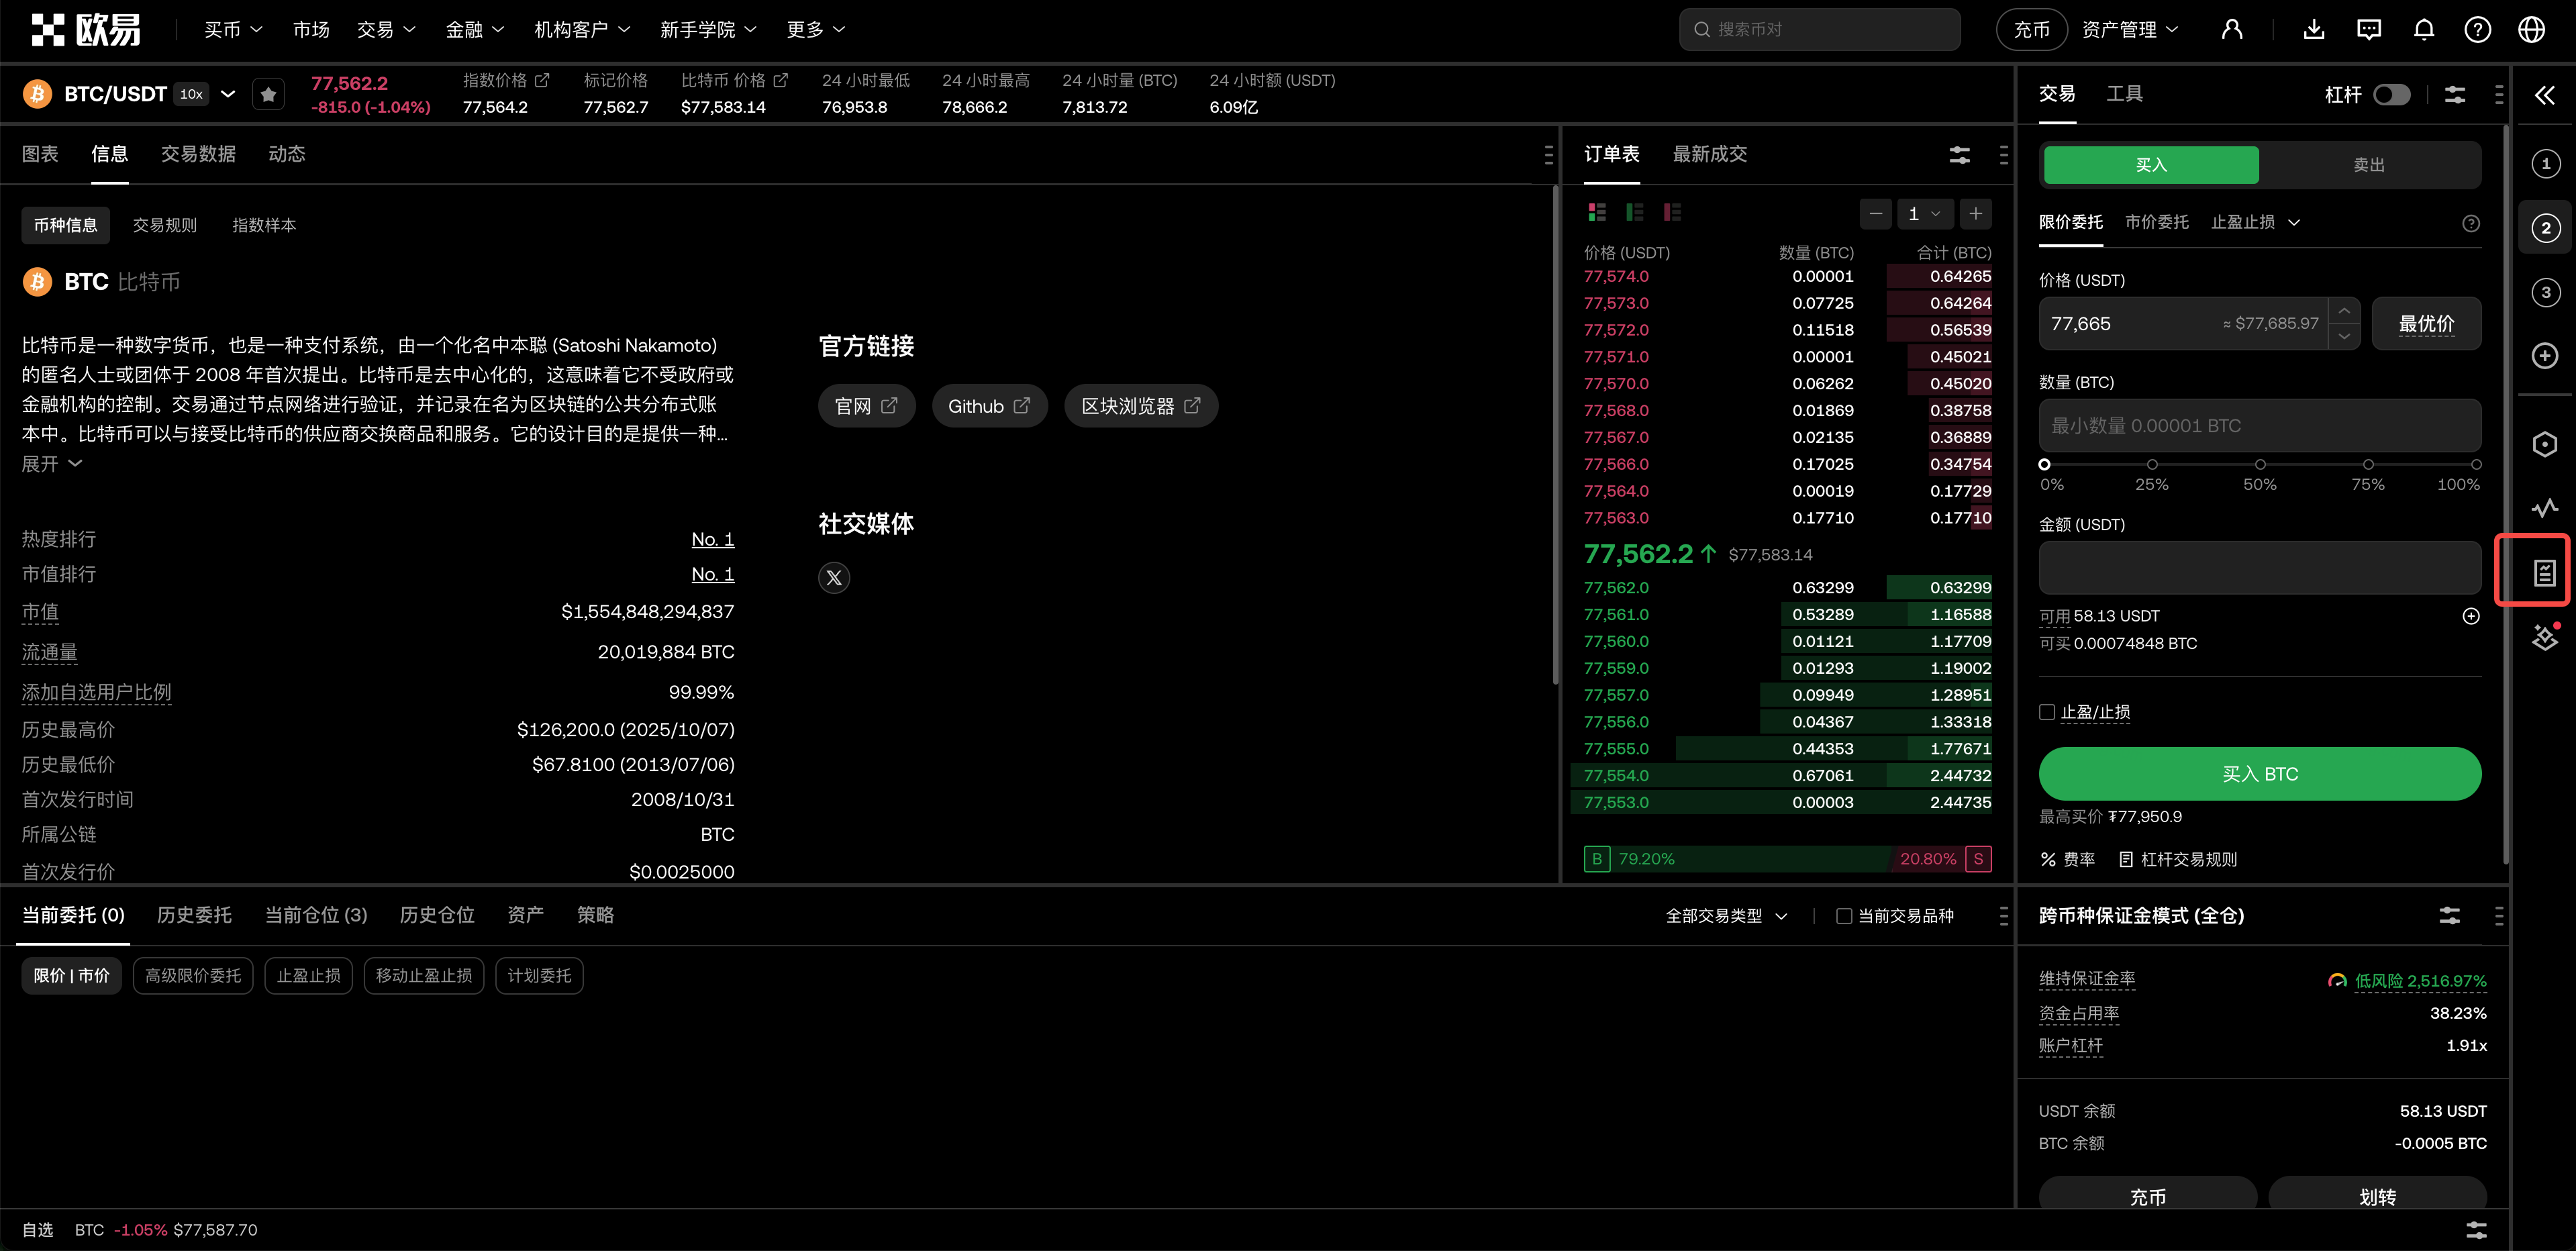Select the sell-only order book view

click(1672, 212)
